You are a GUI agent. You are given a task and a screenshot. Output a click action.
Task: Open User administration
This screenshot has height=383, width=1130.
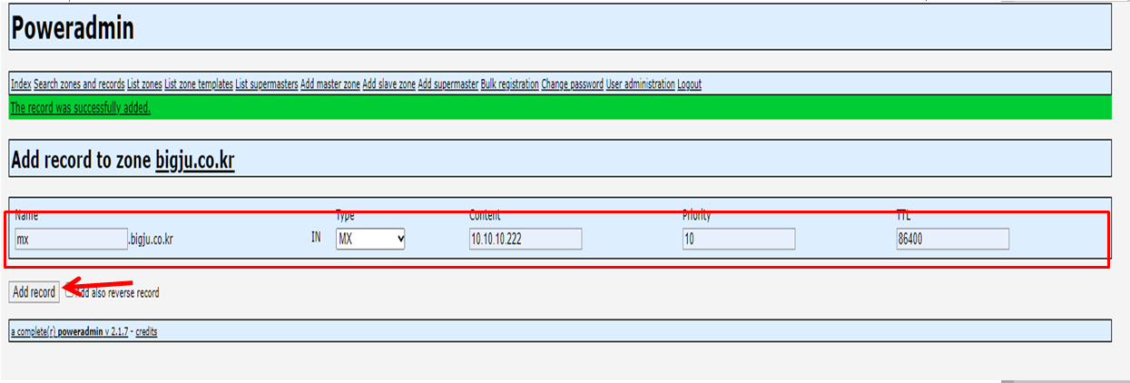click(641, 84)
